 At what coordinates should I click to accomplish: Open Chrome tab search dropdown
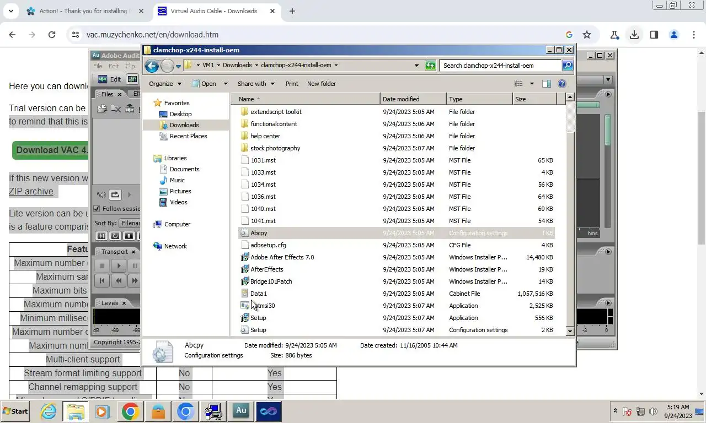coord(11,11)
